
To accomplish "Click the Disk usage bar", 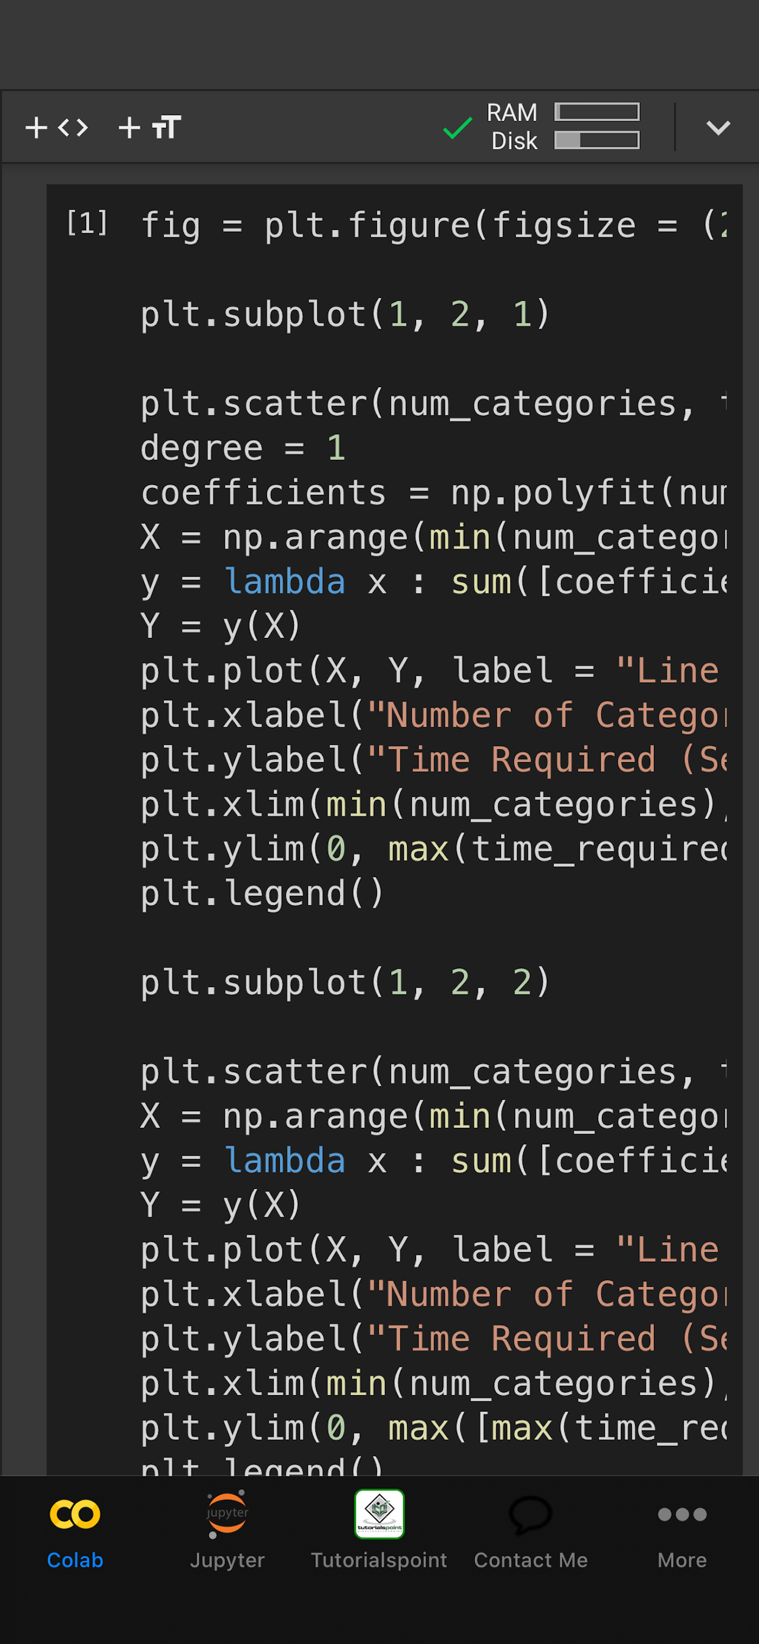I will pyautogui.click(x=596, y=141).
